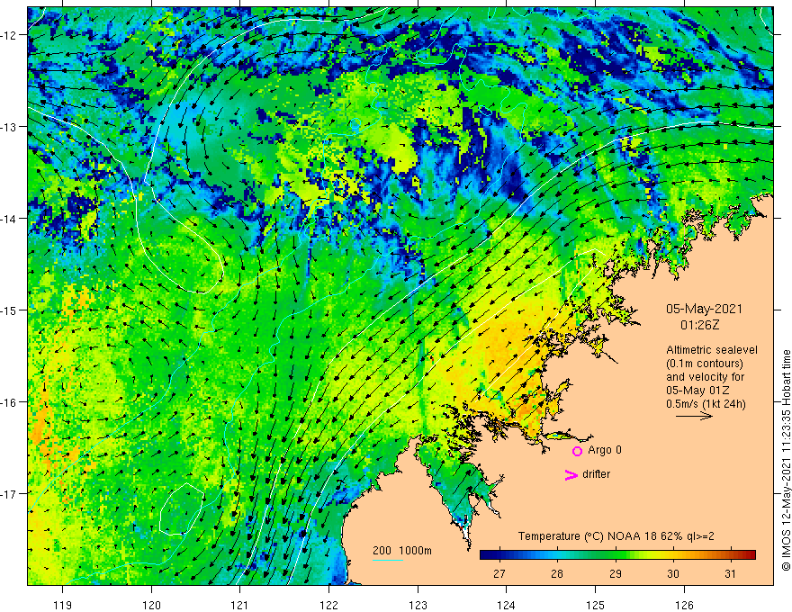The image size is (792, 612).
Task: Click the longitude axis label 120
Action: click(x=151, y=605)
